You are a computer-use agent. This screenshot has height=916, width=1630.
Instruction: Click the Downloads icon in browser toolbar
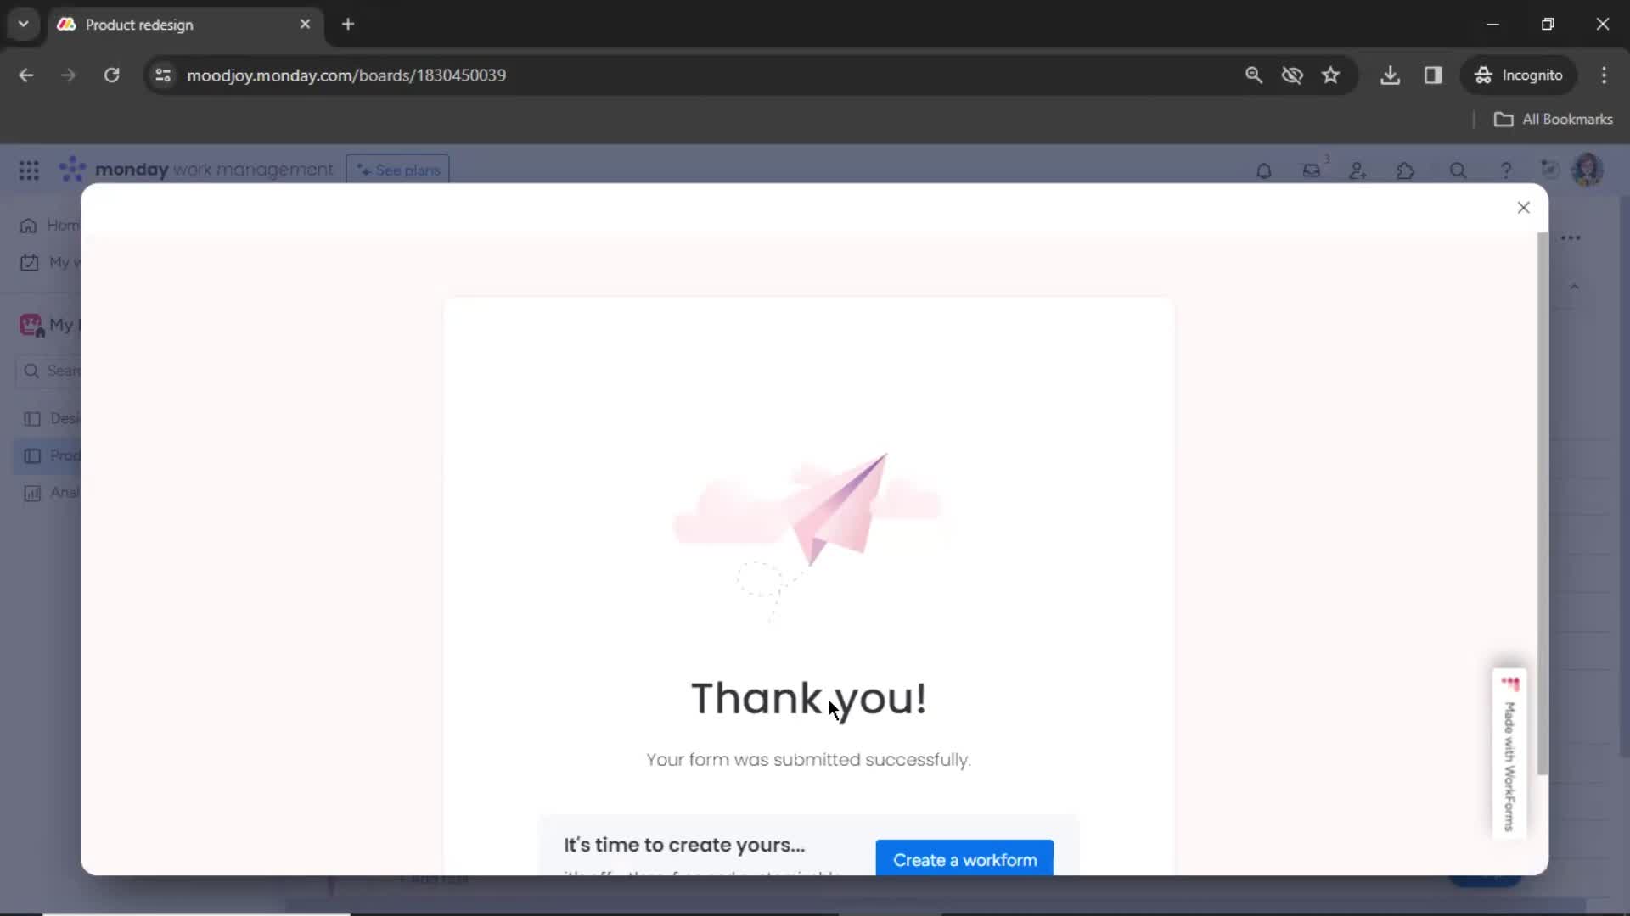(x=1391, y=75)
